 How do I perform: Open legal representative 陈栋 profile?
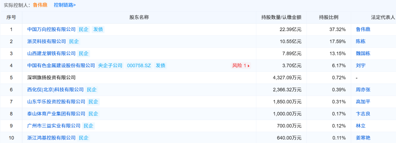[360, 42]
